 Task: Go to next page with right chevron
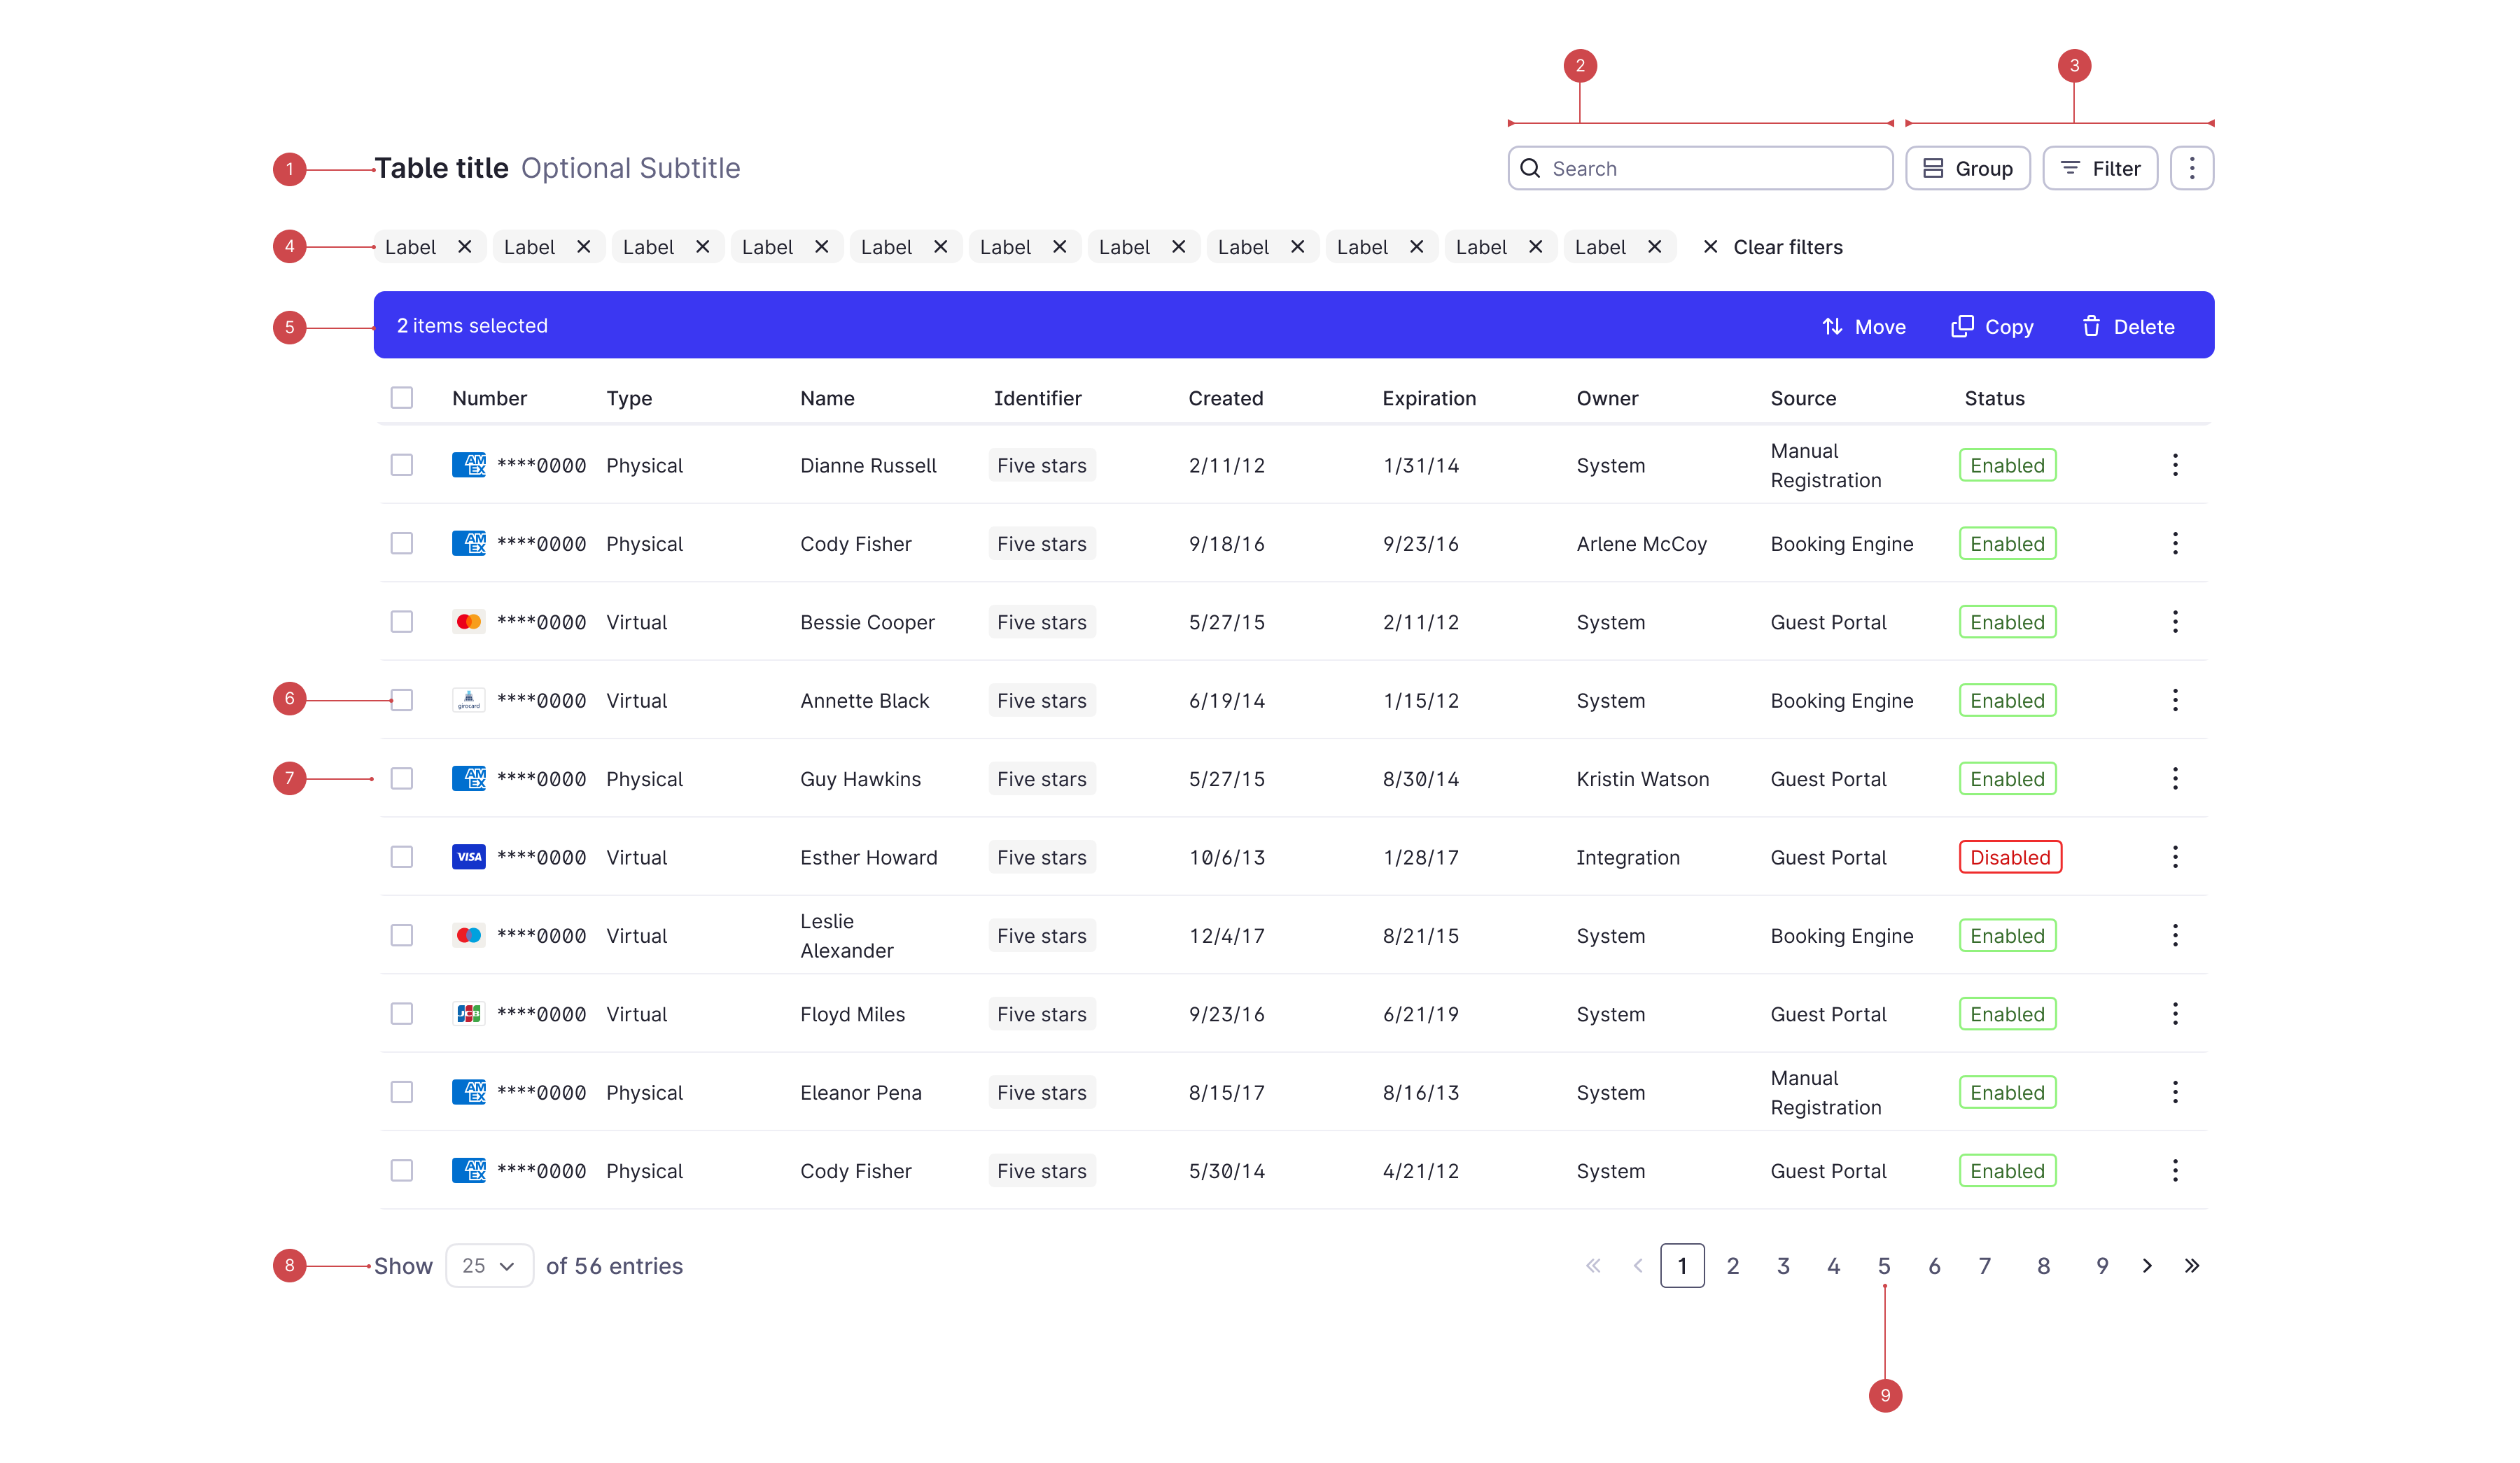(2146, 1266)
